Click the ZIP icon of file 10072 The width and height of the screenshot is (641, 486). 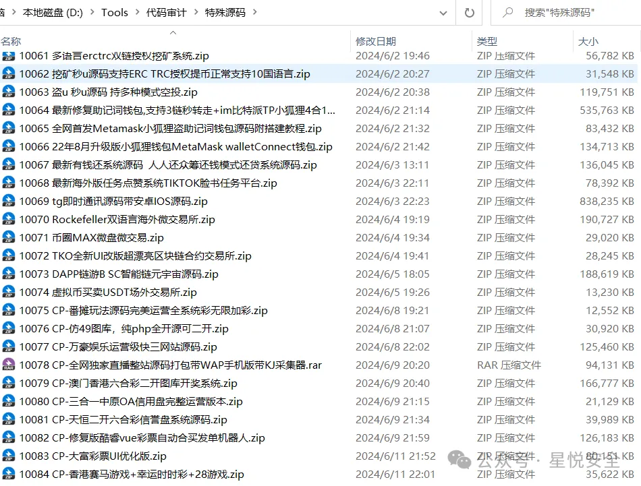[9, 255]
